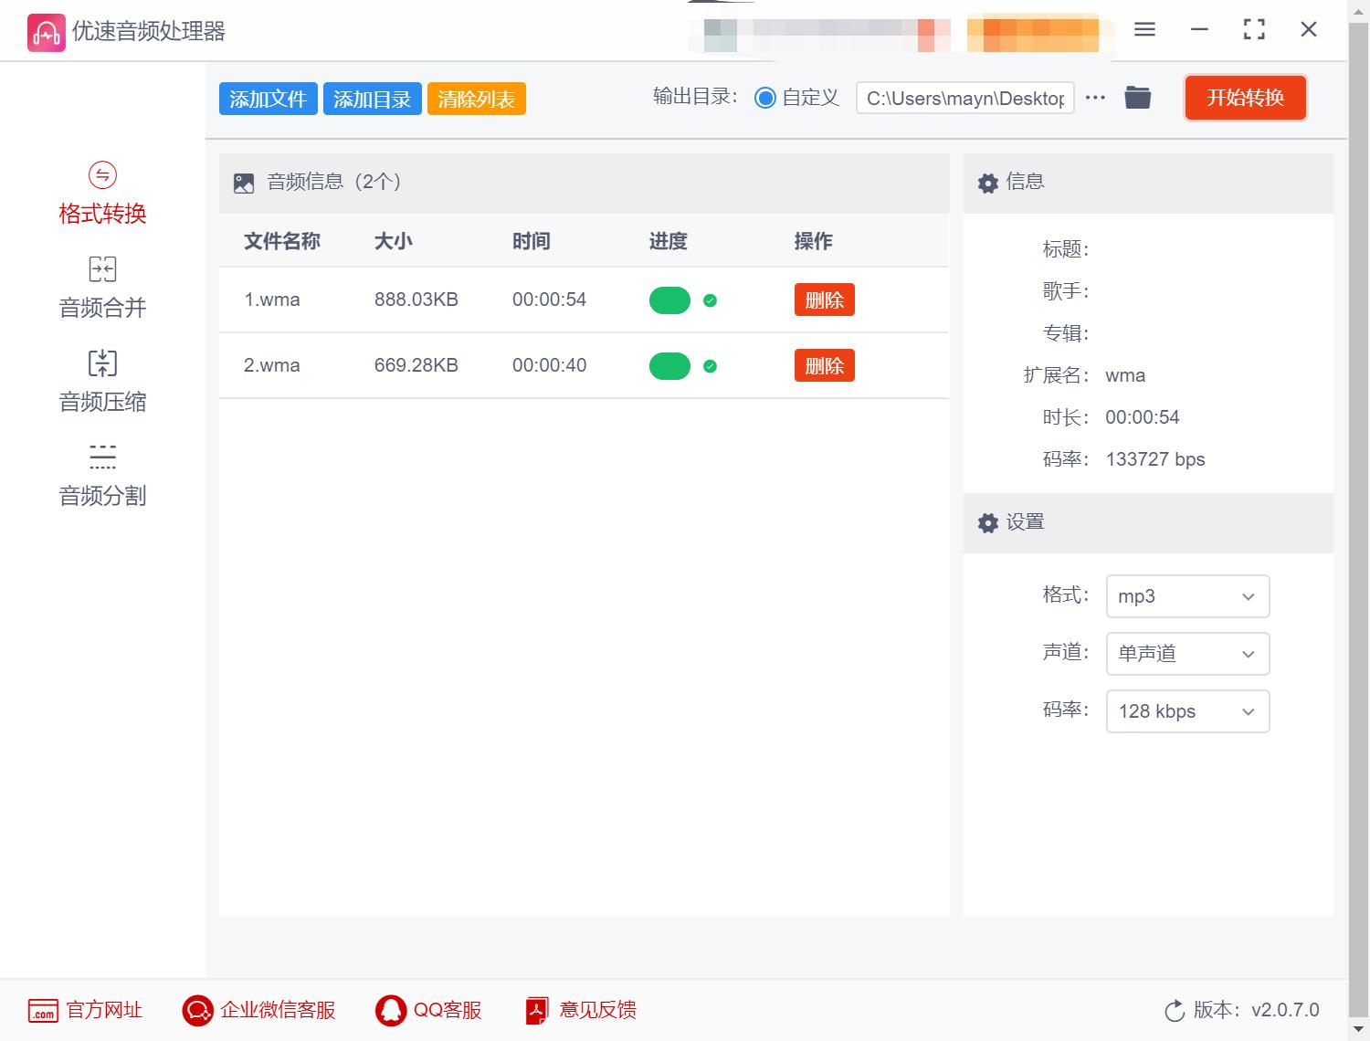
Task: Open the 音频分割 split tool icon
Action: click(x=101, y=457)
